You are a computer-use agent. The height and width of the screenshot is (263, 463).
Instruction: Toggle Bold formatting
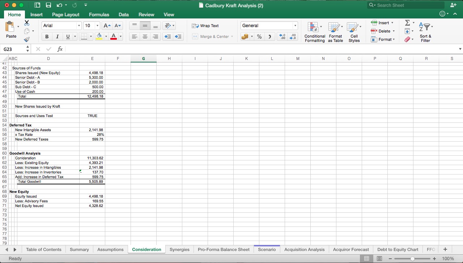[x=47, y=36]
